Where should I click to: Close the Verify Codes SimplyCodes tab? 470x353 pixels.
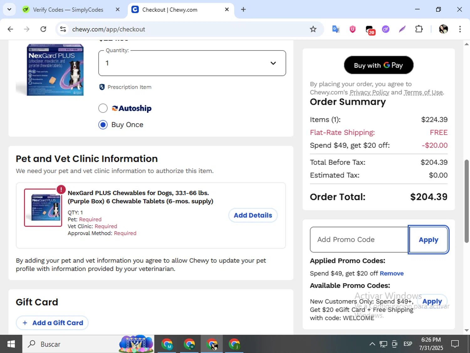[x=118, y=9]
